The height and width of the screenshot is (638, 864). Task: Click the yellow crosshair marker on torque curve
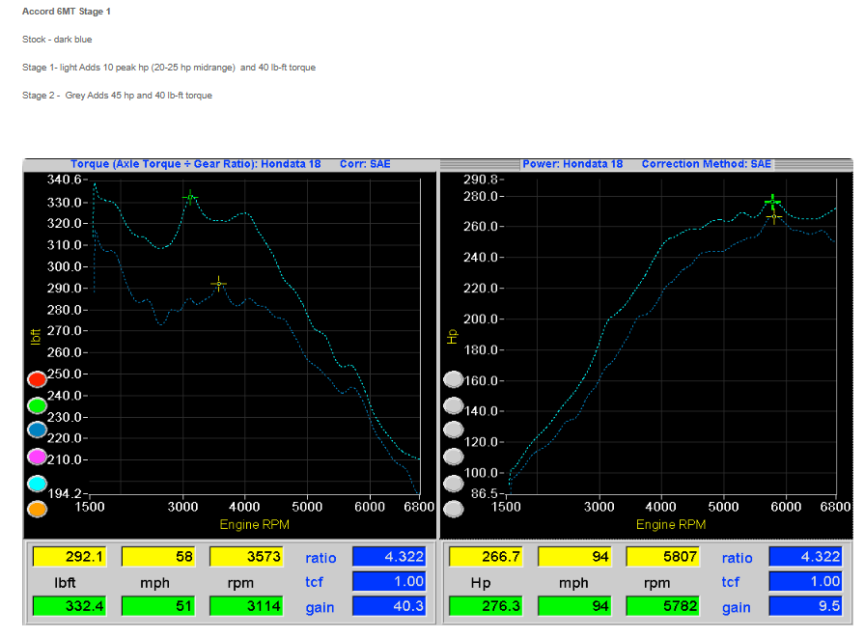coord(218,284)
